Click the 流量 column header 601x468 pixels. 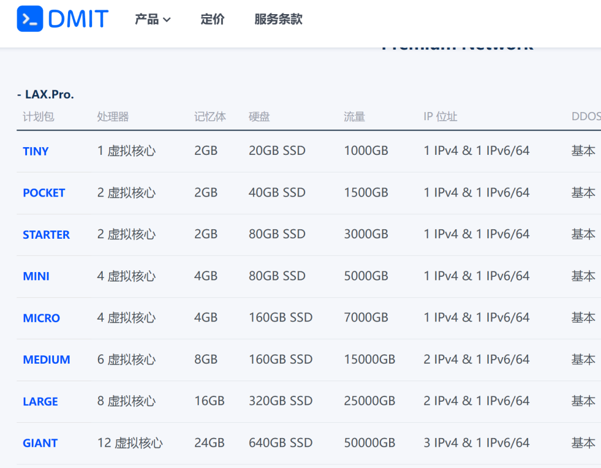[354, 117]
